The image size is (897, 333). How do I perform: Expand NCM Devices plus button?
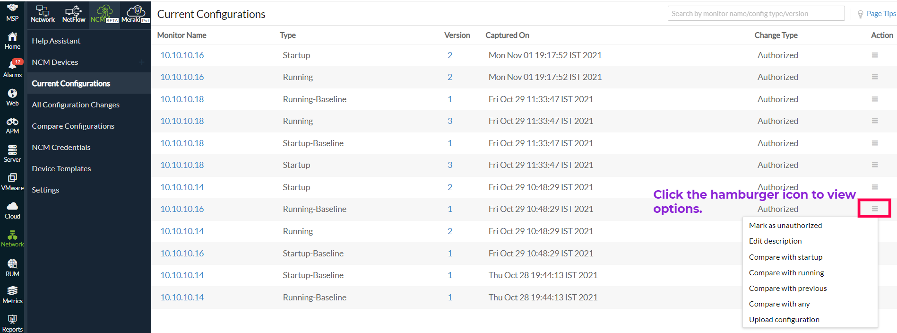[141, 62]
